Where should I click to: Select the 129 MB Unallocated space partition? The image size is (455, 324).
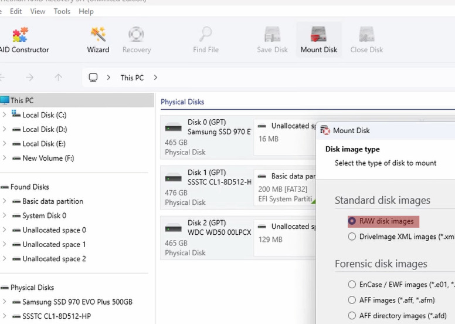(284, 238)
